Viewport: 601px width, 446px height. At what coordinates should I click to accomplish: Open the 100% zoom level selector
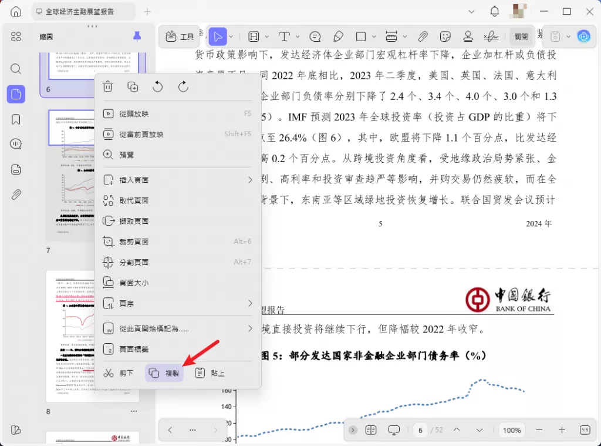[x=512, y=430]
